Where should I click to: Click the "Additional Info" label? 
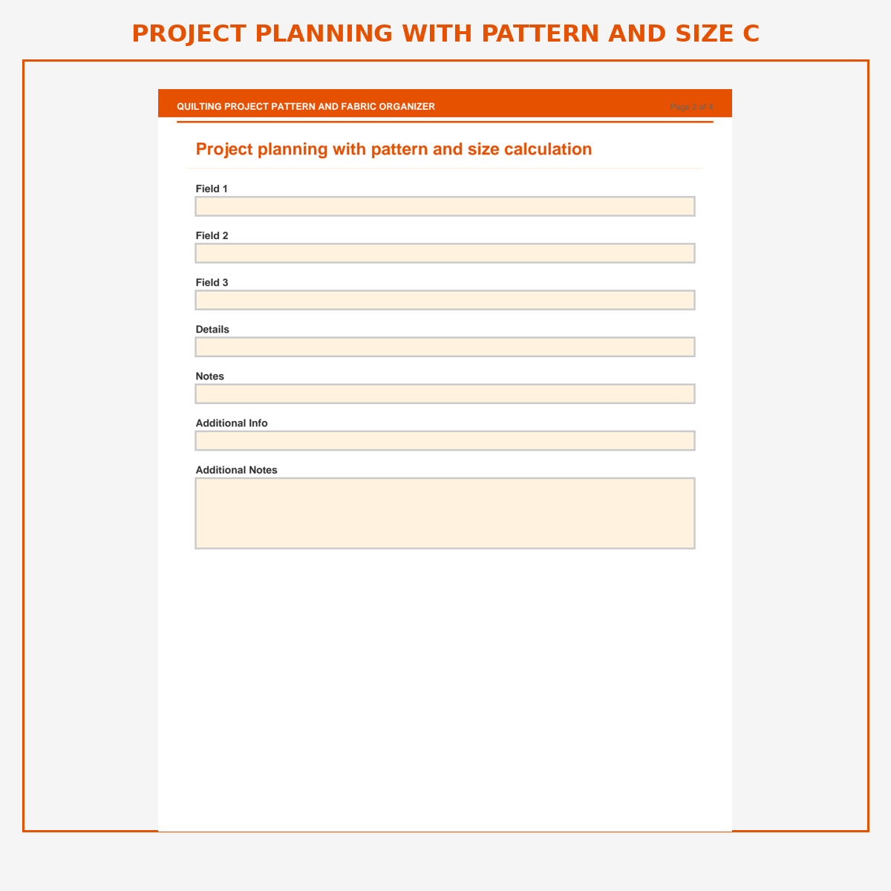pyautogui.click(x=232, y=423)
